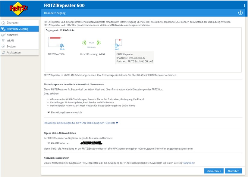
Task: Open the help question mark icon
Action: pos(240,13)
